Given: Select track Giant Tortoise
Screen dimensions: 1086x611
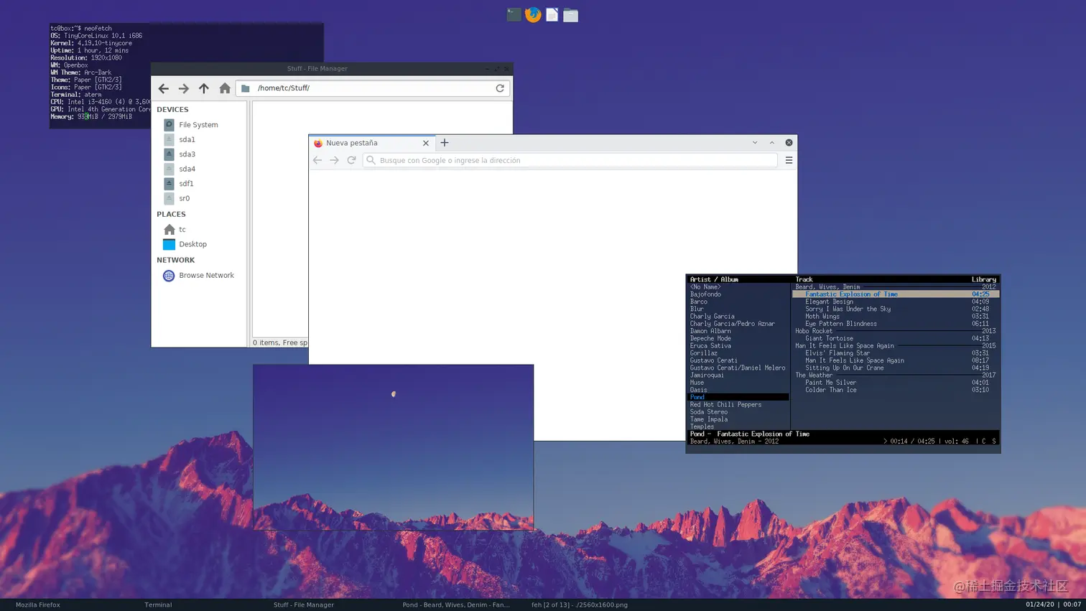Looking at the screenshot, I should pos(829,338).
